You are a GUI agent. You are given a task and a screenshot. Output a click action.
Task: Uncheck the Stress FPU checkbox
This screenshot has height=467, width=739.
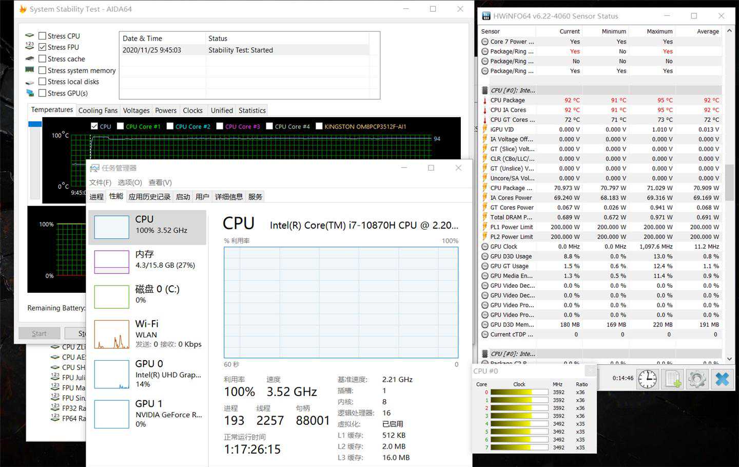click(x=43, y=47)
